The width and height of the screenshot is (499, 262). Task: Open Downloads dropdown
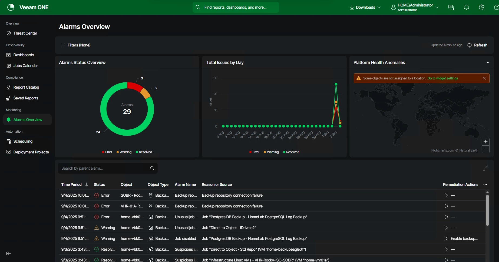(365, 7)
